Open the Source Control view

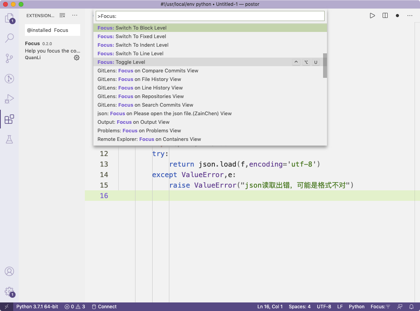point(9,58)
